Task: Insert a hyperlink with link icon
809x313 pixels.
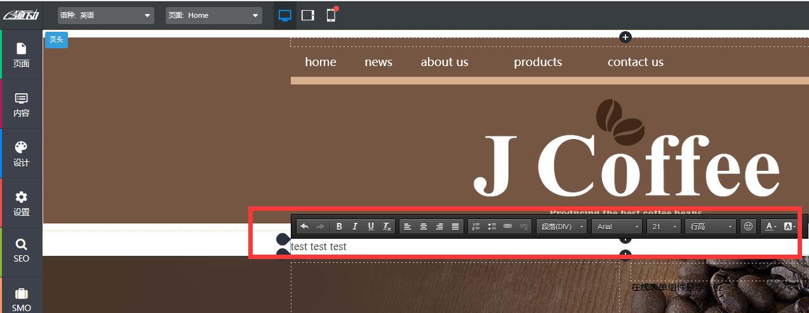Action: (x=508, y=227)
